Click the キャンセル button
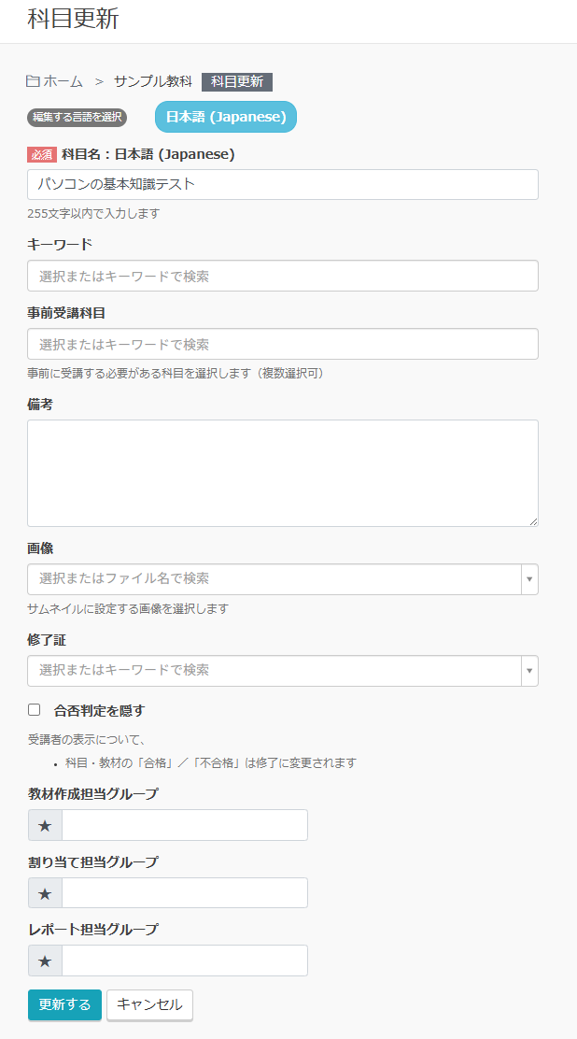The height and width of the screenshot is (1039, 577). (149, 1004)
